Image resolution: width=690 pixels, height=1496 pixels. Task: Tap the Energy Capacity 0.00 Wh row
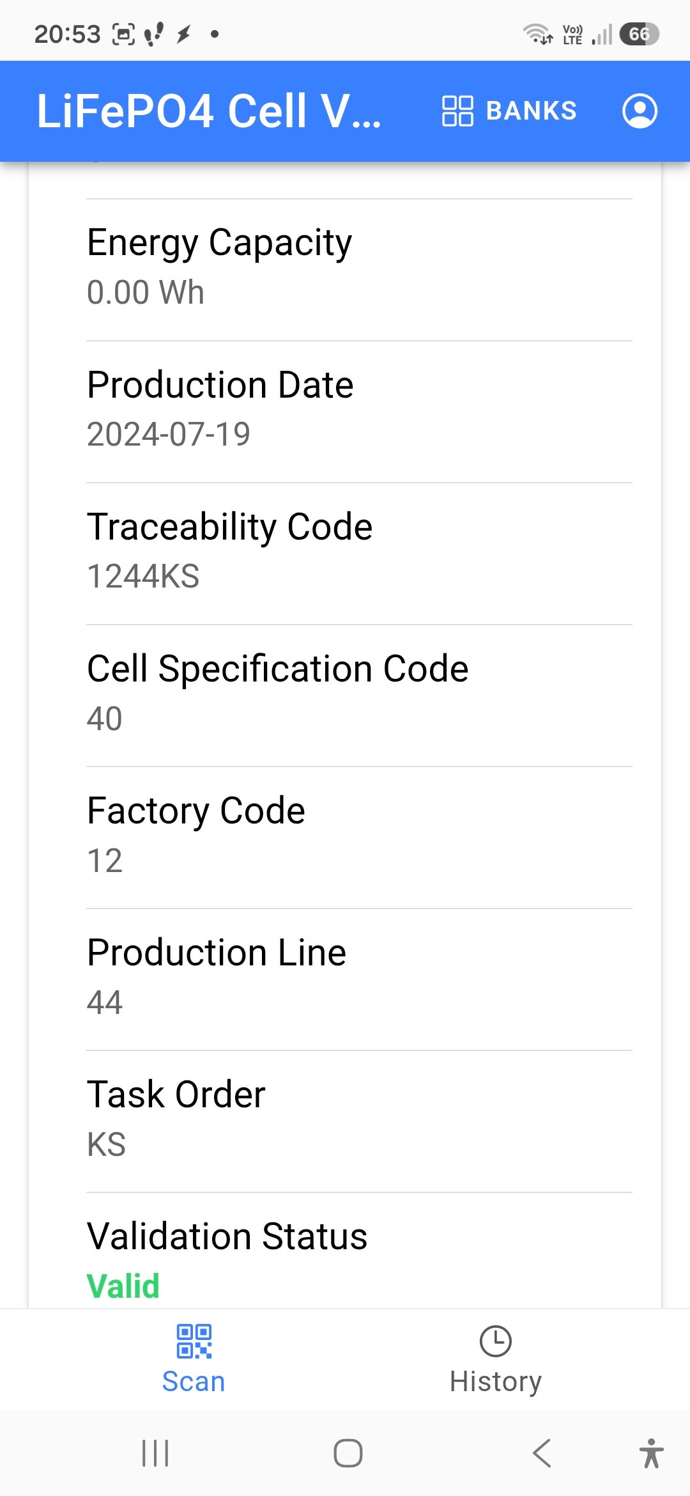pos(359,270)
